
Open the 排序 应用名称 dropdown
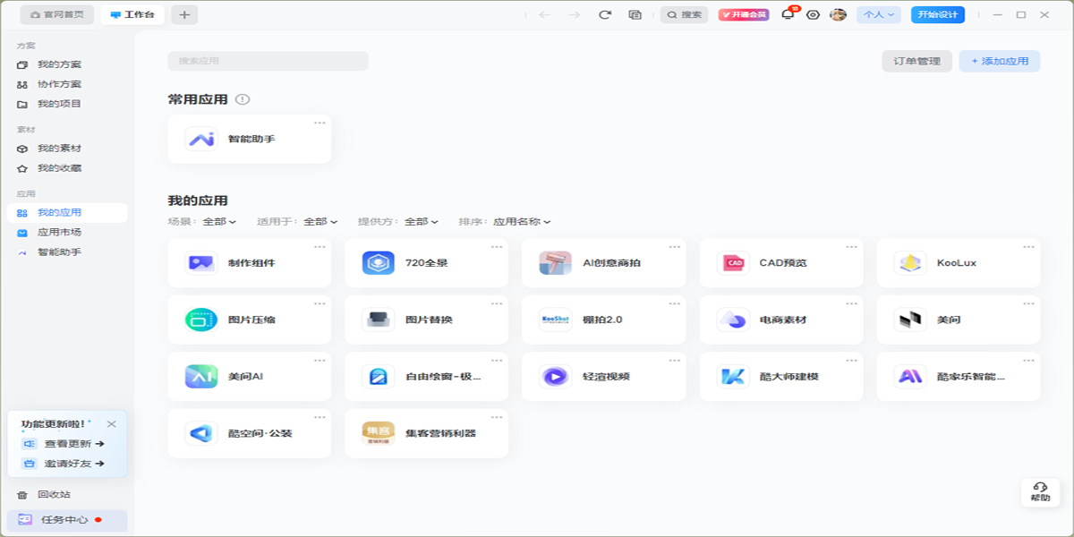(522, 222)
